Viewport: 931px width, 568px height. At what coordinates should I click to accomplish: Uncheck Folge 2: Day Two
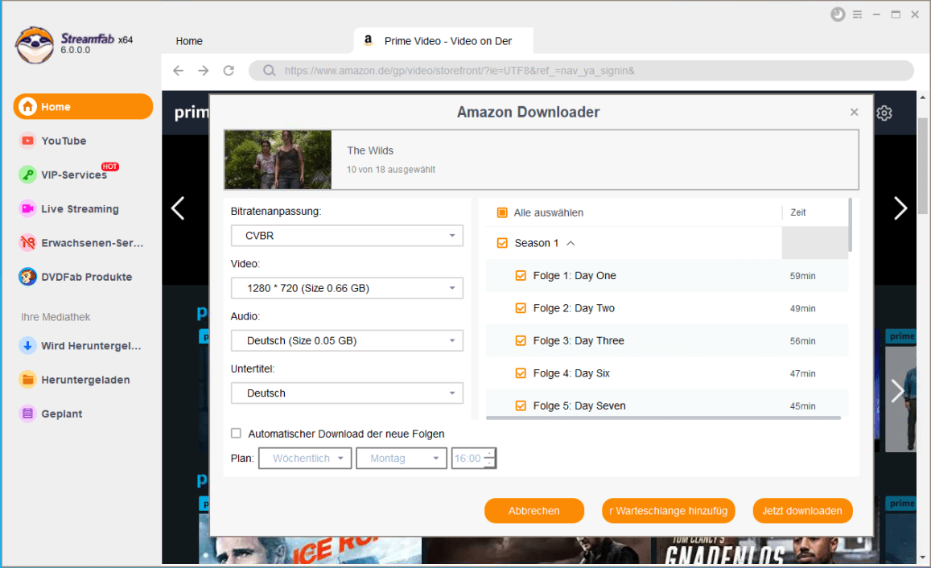pos(521,308)
